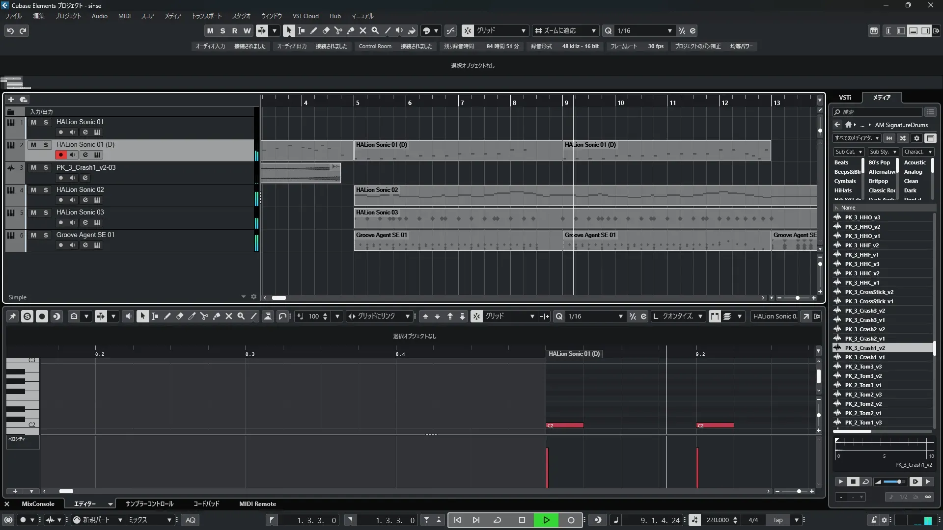Disable record enable on HALion Sonic 01 (D)
The height and width of the screenshot is (530, 943).
tap(60, 155)
